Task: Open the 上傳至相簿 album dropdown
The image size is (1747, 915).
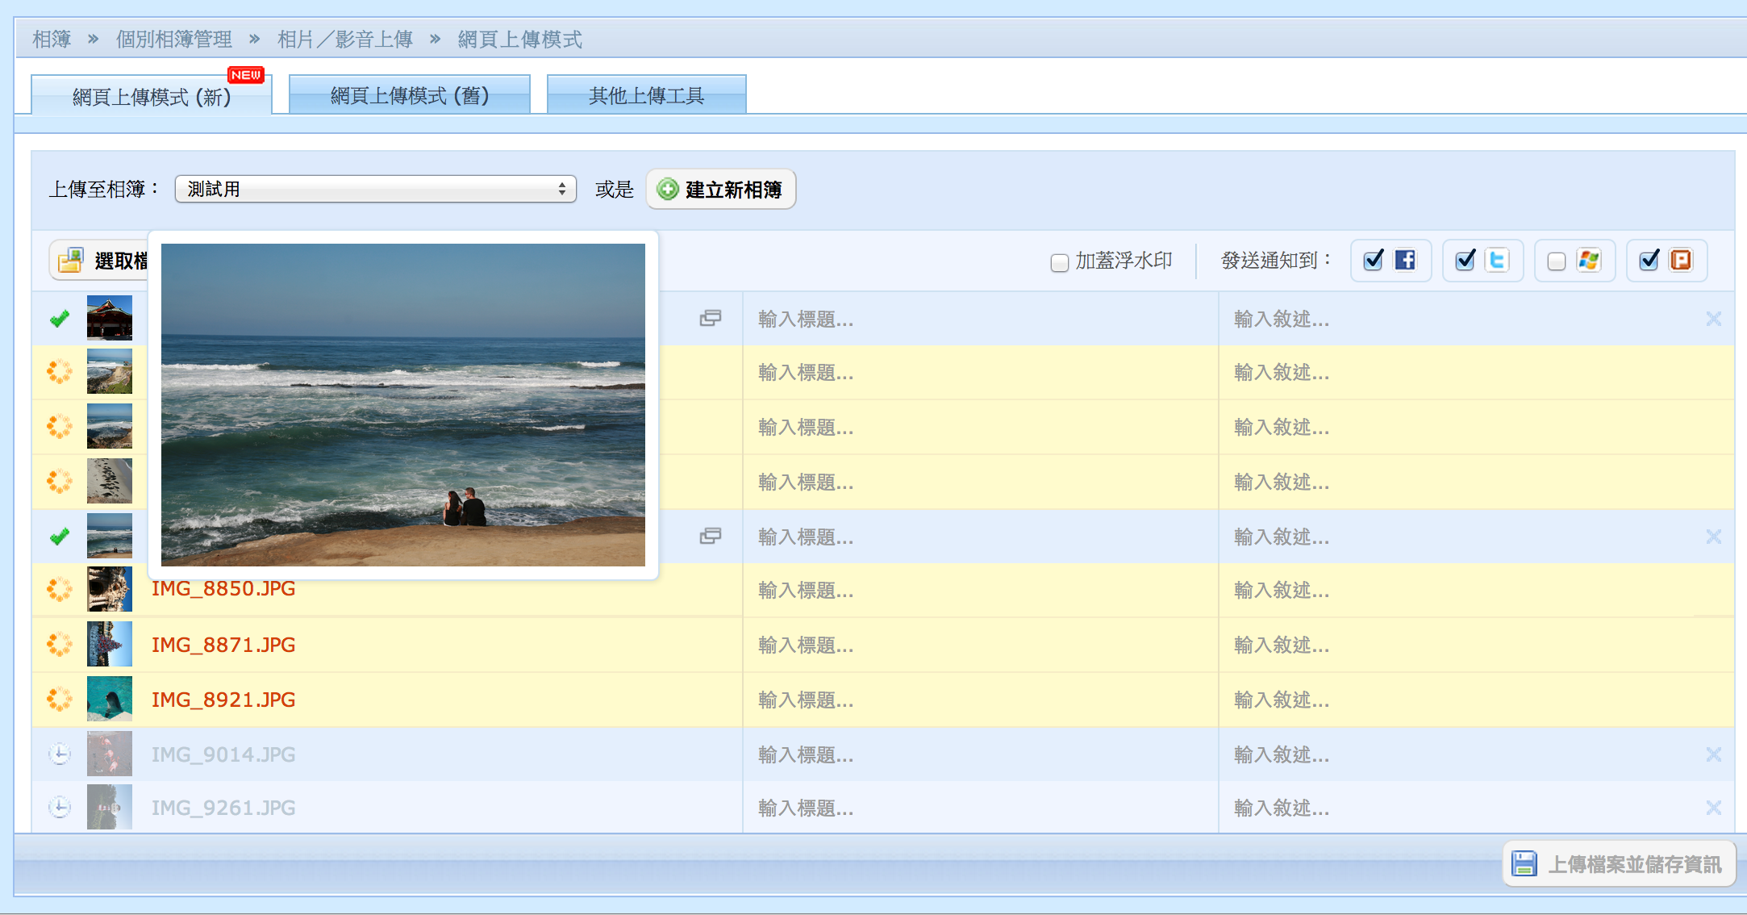Action: point(375,189)
